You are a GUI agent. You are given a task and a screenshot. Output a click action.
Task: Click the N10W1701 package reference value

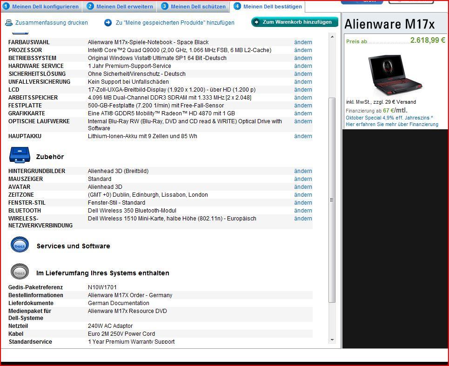click(102, 287)
